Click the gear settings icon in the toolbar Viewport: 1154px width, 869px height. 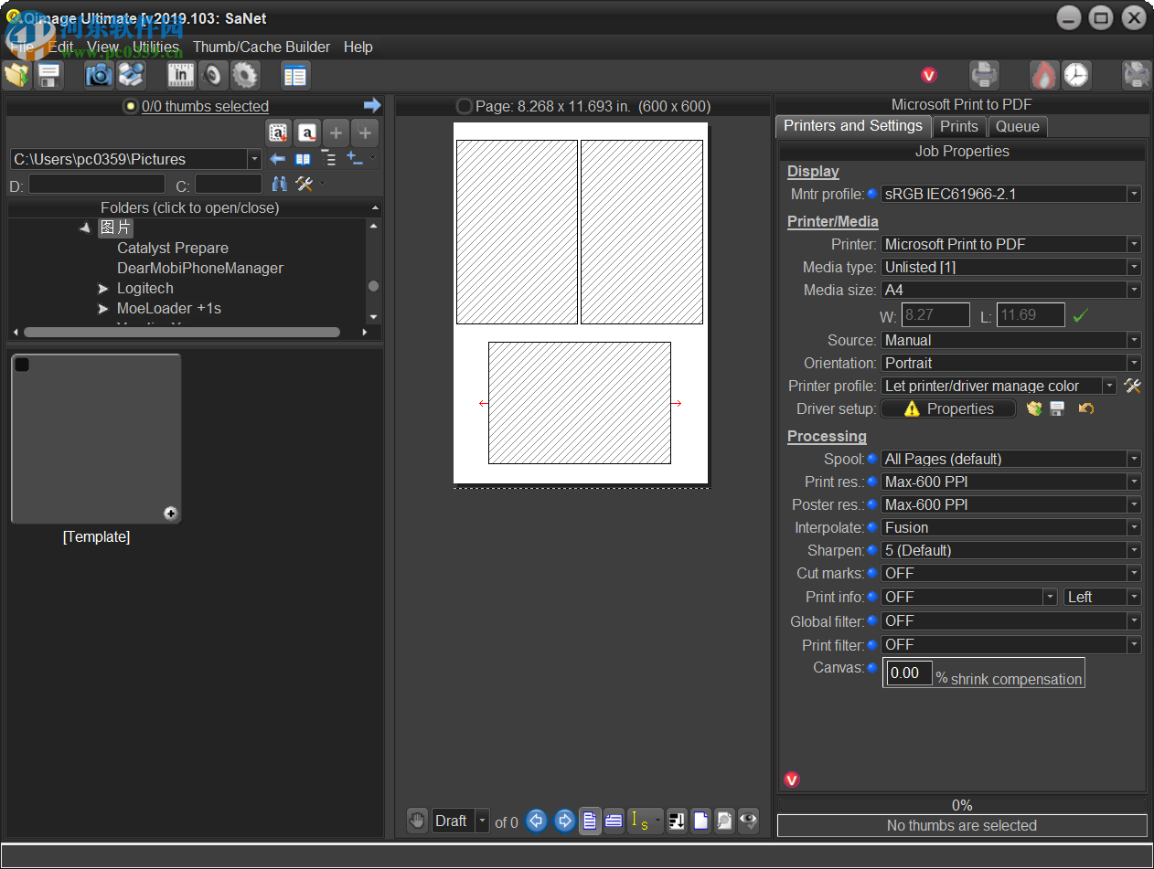pyautogui.click(x=245, y=75)
